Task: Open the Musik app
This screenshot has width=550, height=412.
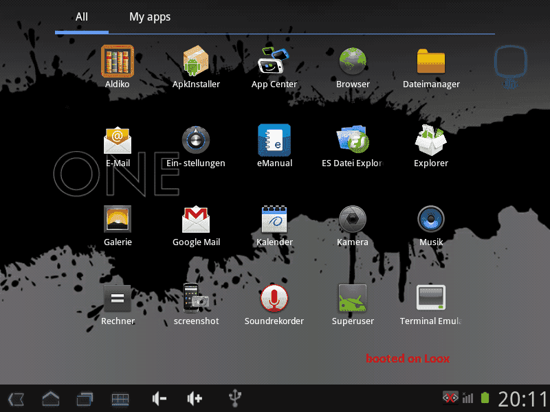Action: (431, 225)
